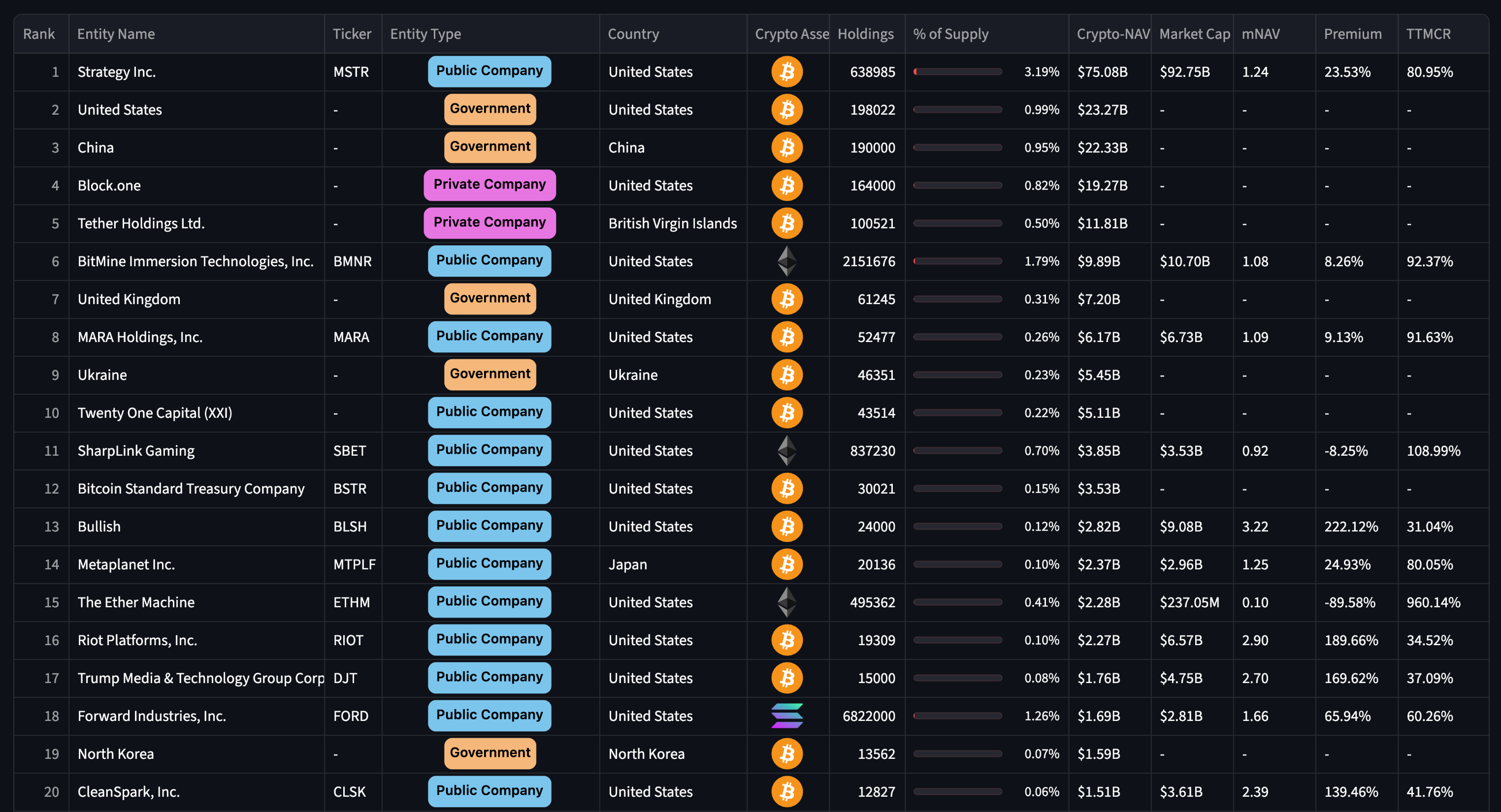1501x812 pixels.
Task: Click the Private Company badge for Block.one
Action: pyautogui.click(x=489, y=185)
